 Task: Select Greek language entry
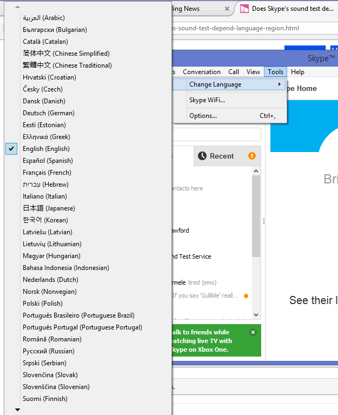47,137
